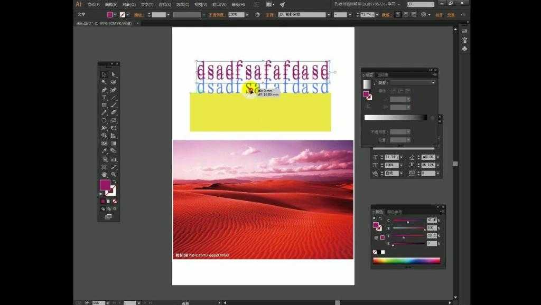The image size is (541, 305).
Task: Click the 变换 link in control bar
Action: click(x=451, y=15)
